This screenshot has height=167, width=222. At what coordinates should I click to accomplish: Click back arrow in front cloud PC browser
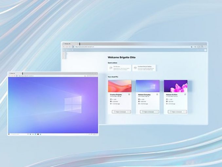click(9, 76)
